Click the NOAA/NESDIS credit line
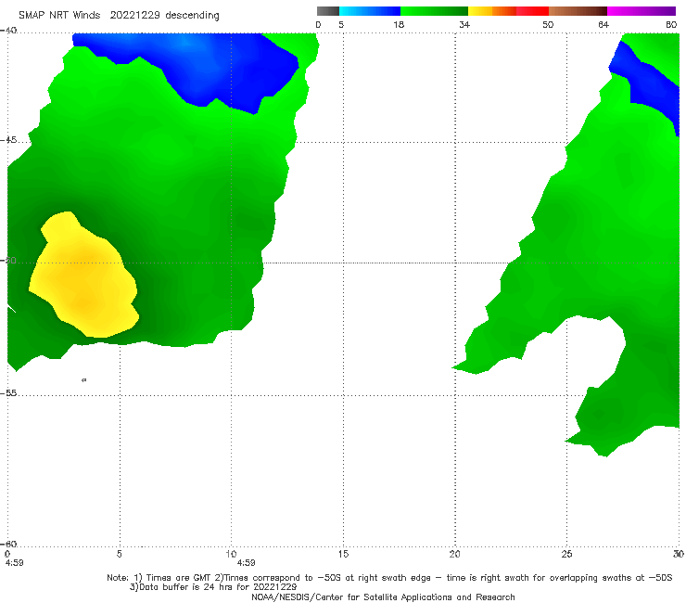Viewport: 686px width, 603px height. click(x=383, y=597)
